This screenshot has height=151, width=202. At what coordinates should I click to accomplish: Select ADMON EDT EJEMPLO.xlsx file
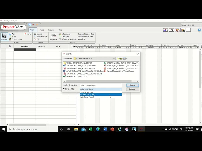75,76
